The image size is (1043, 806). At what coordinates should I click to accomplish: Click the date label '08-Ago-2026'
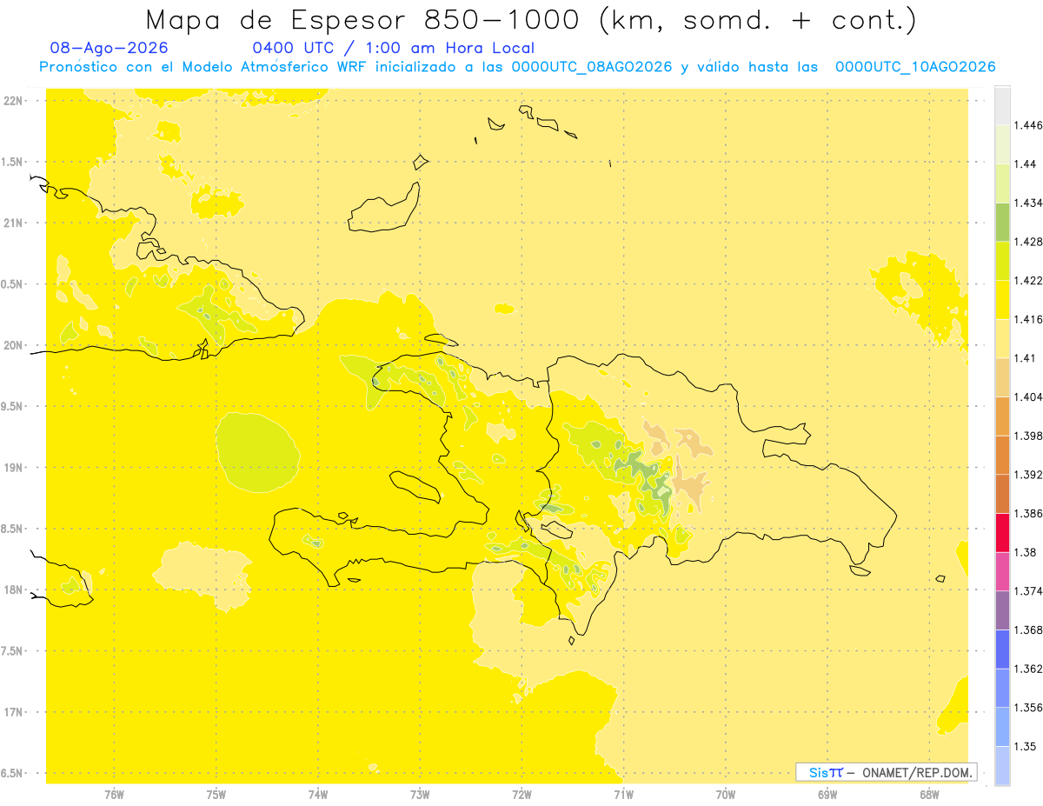tap(110, 48)
